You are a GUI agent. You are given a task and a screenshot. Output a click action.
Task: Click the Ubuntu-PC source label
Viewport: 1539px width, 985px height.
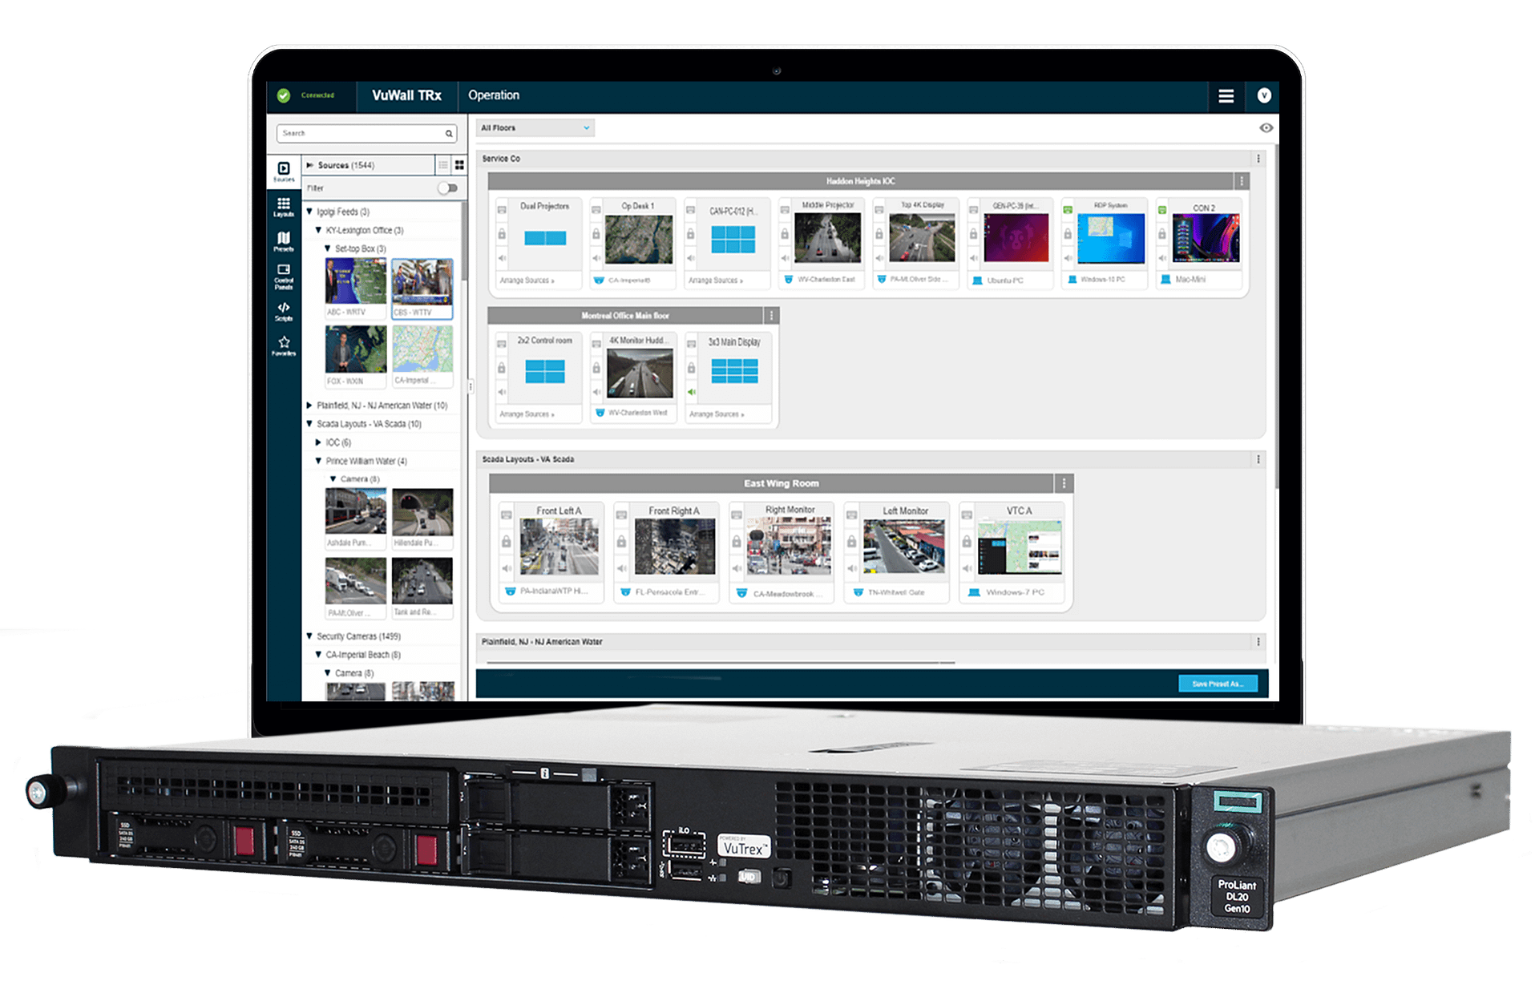pyautogui.click(x=1005, y=281)
